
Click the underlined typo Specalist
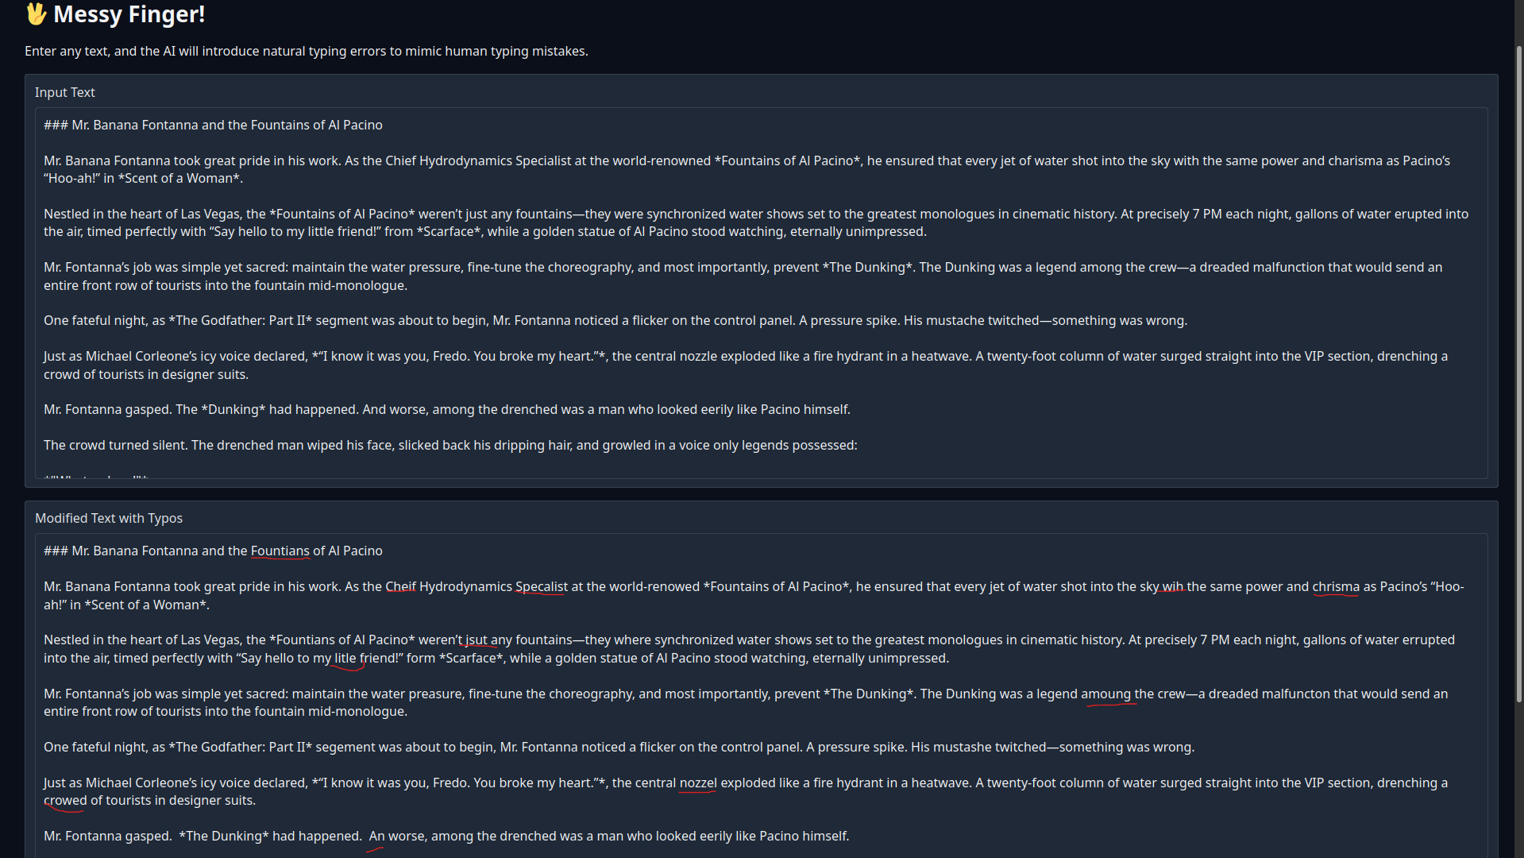coord(541,586)
